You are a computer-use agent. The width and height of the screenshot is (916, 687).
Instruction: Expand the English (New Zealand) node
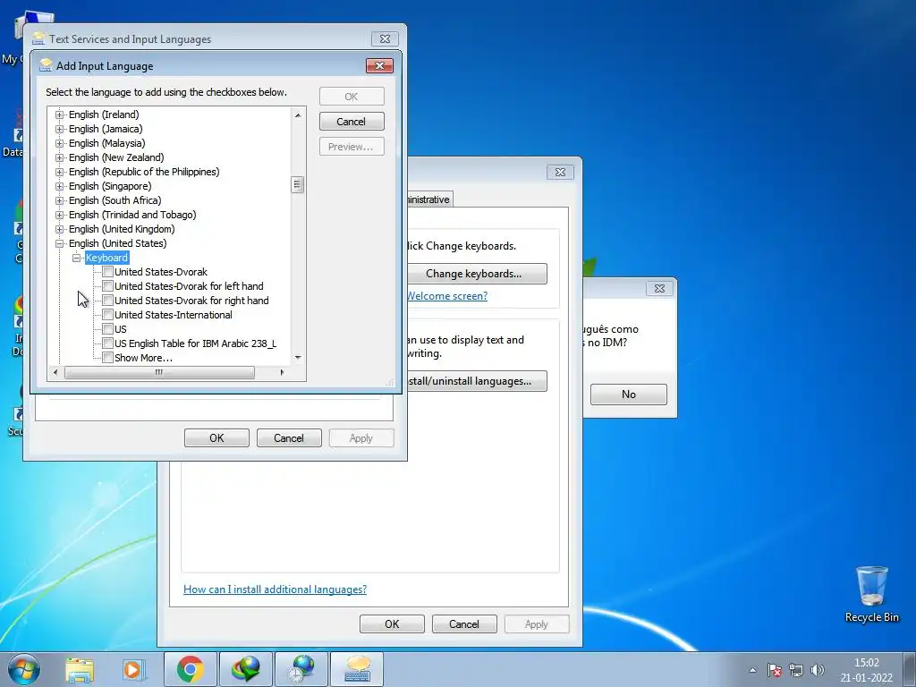click(x=60, y=157)
